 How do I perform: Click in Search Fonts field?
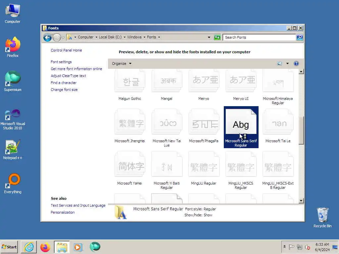pos(259,37)
